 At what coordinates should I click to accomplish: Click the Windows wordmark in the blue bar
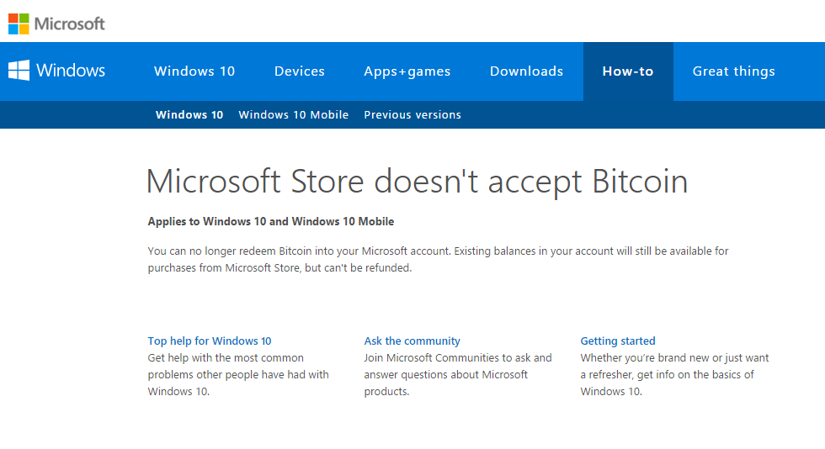(x=71, y=71)
